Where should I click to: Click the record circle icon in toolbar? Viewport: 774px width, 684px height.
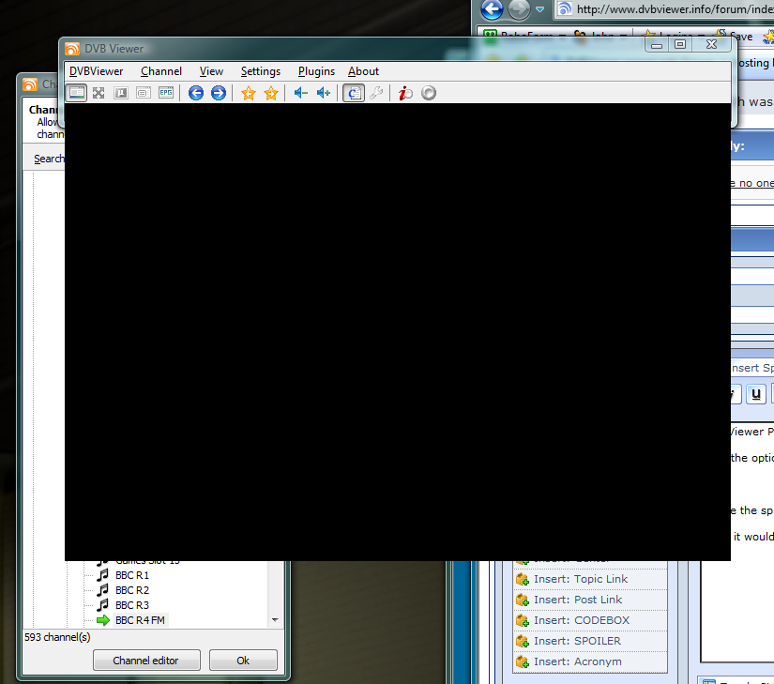429,93
